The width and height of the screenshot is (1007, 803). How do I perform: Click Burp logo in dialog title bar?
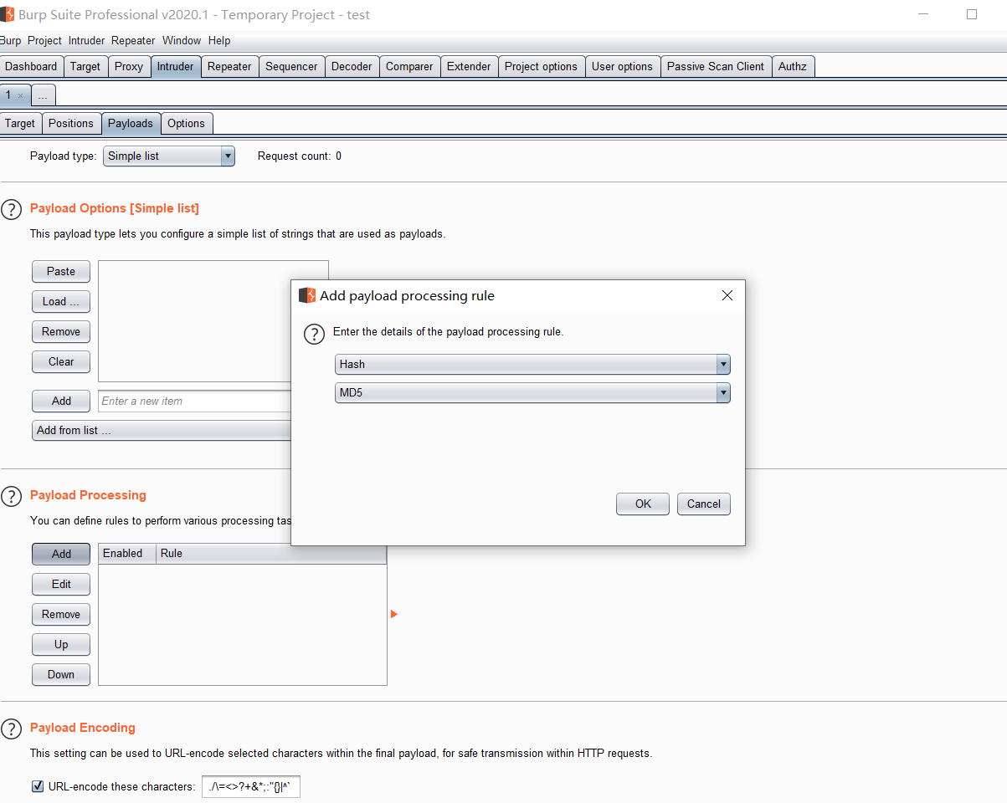(x=307, y=295)
